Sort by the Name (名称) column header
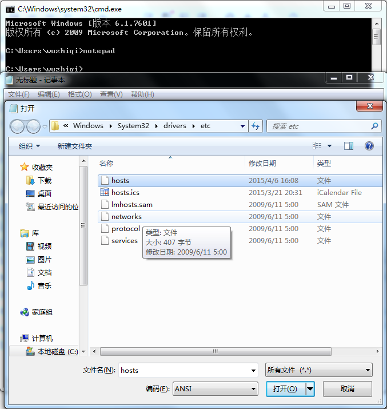Screen dimensions: 387x409 pyautogui.click(x=106, y=164)
